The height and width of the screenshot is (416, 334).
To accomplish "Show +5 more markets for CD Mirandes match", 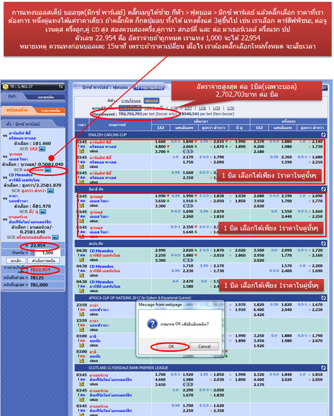I will pyautogui.click(x=188, y=260).
